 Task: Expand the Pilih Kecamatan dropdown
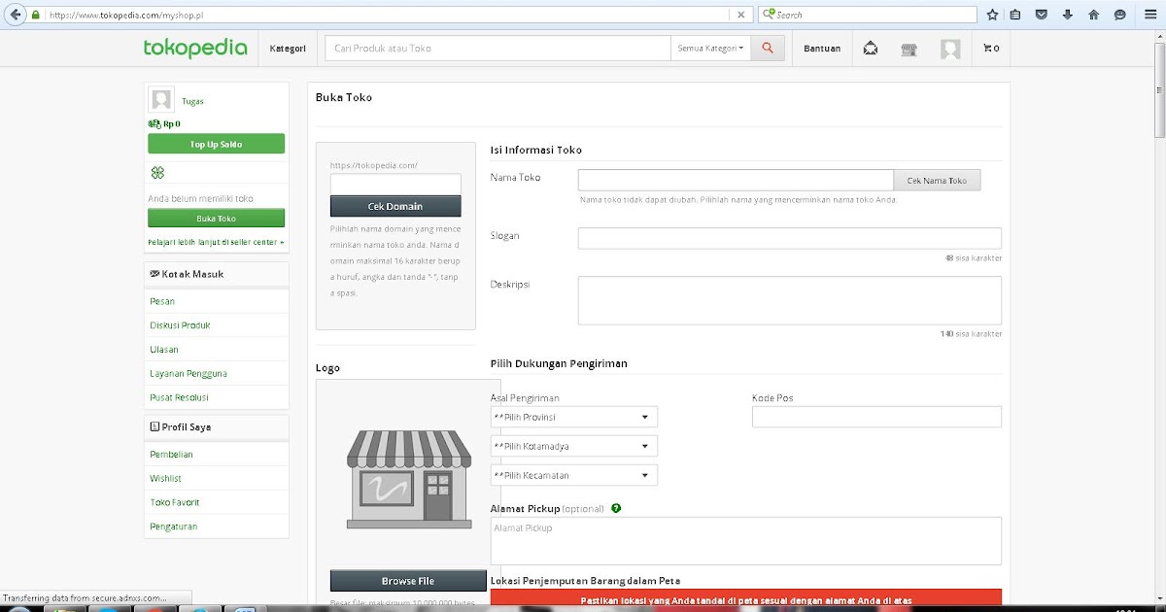[x=574, y=475]
